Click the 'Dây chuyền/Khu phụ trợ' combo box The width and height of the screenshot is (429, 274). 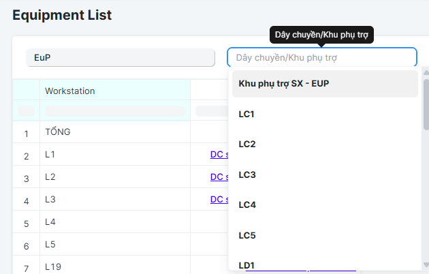coord(321,57)
